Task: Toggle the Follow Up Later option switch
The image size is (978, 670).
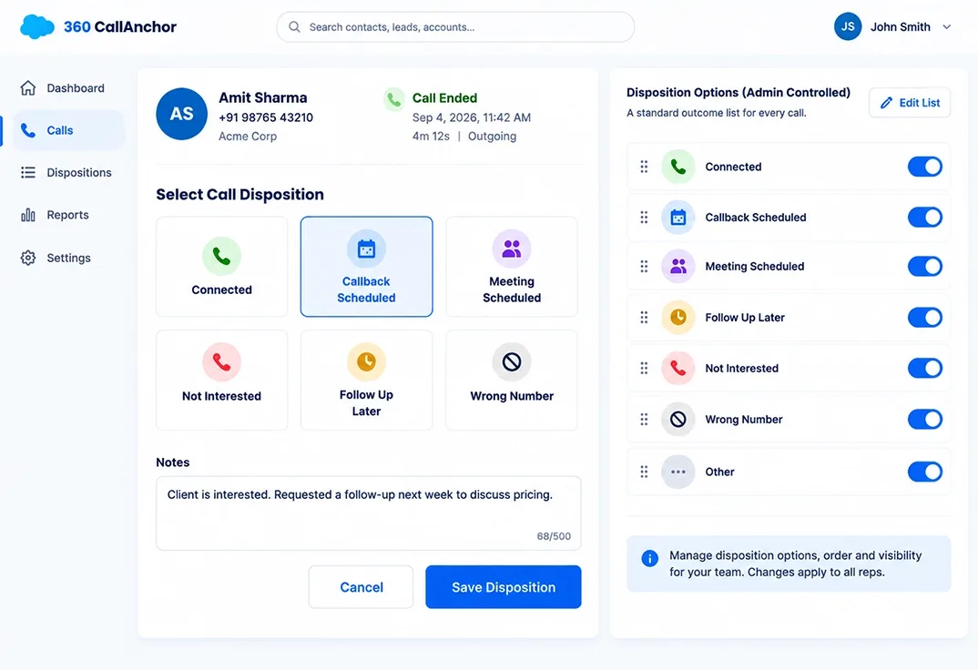Action: pyautogui.click(x=925, y=317)
